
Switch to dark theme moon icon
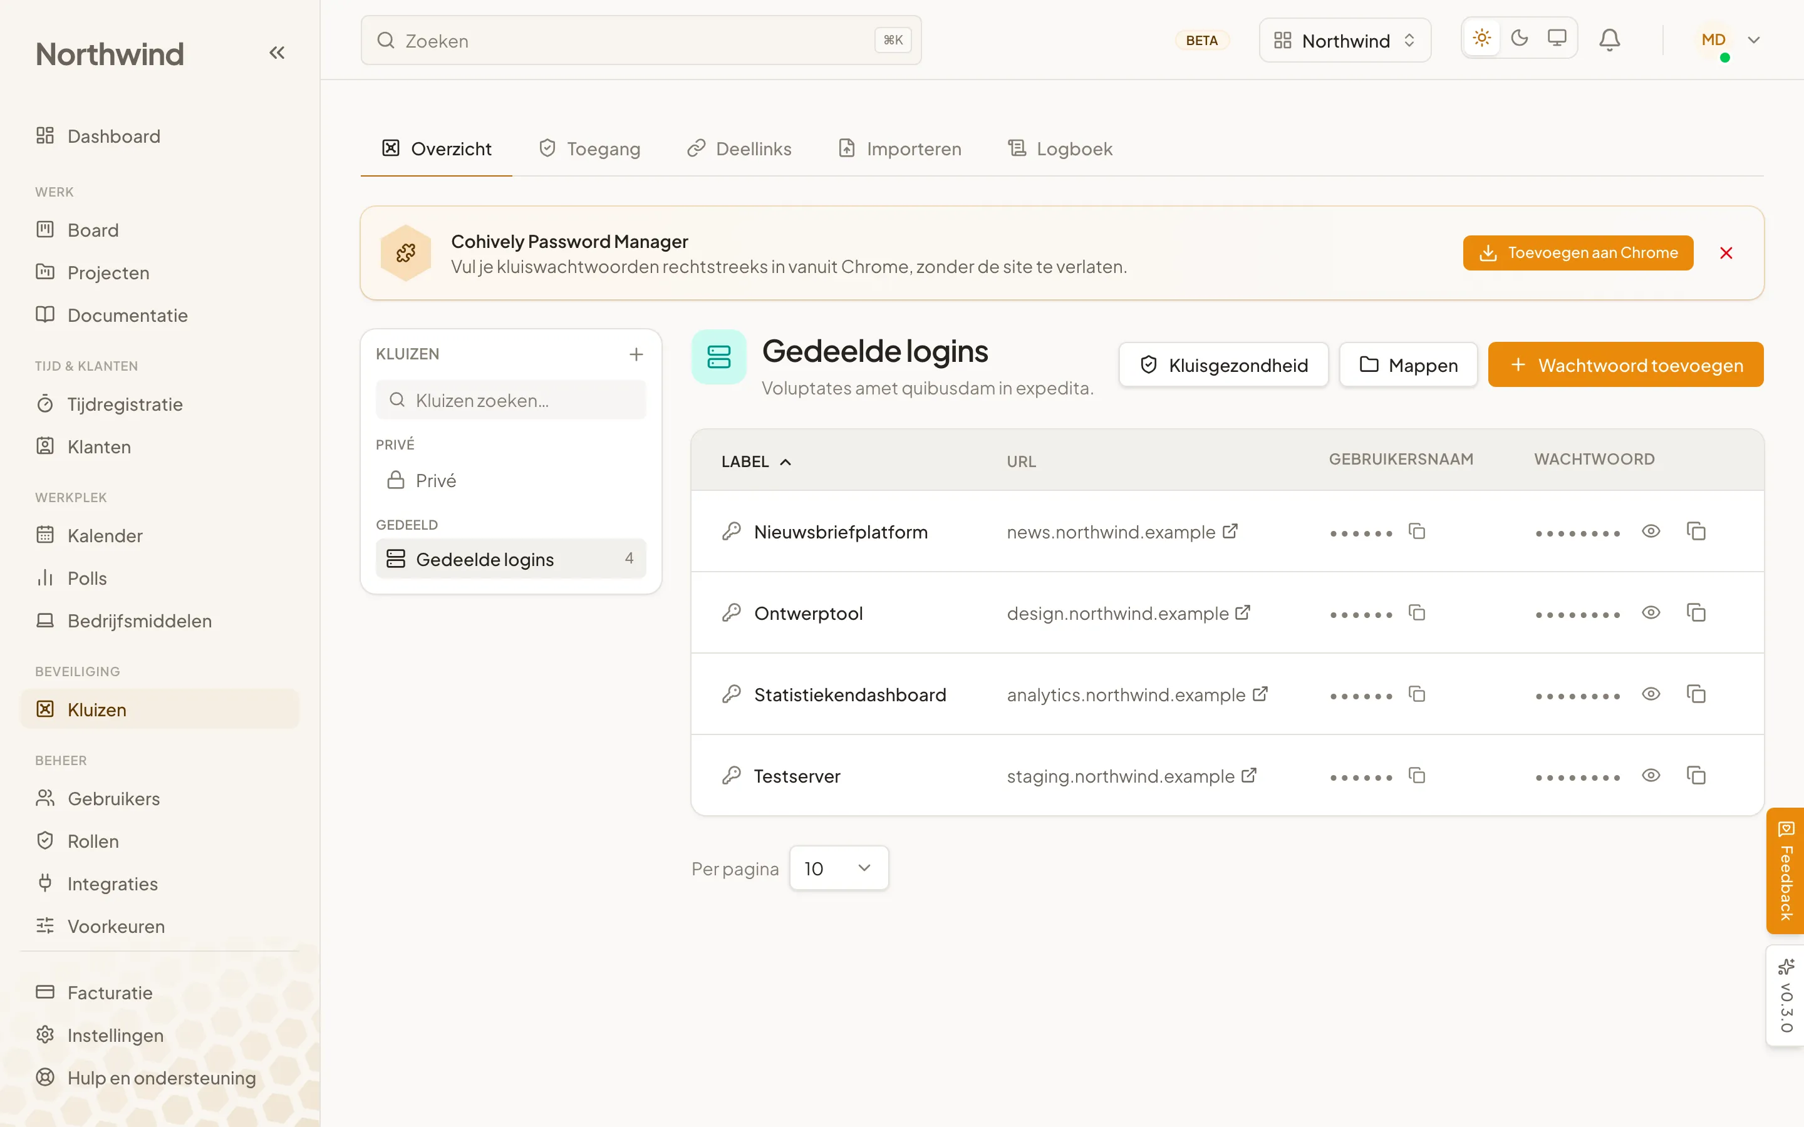pyautogui.click(x=1519, y=38)
